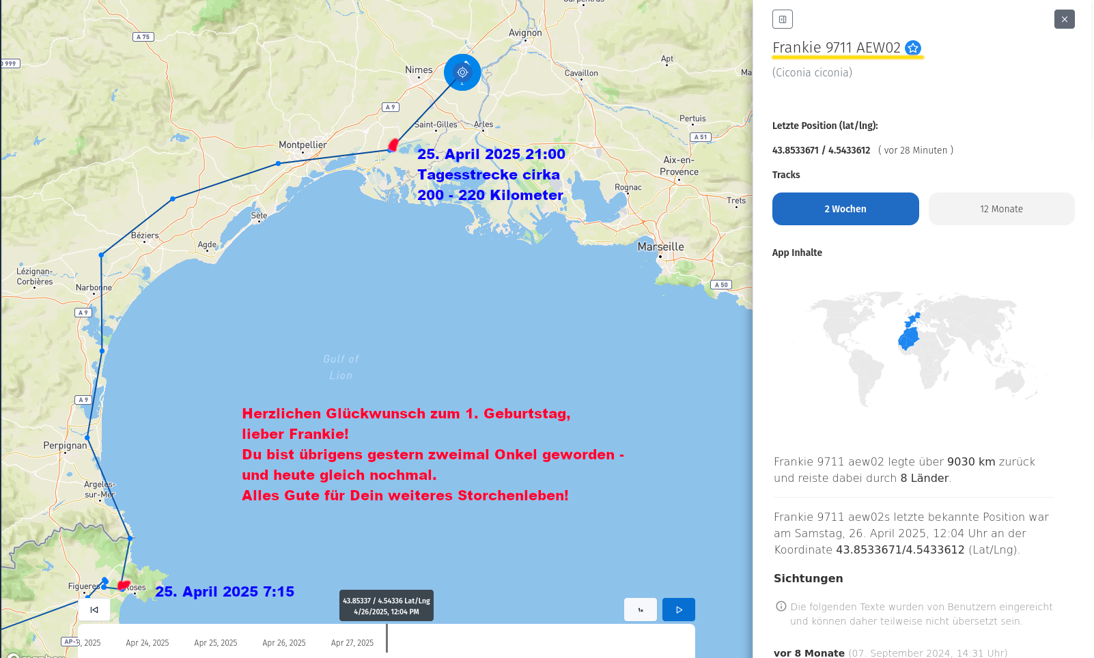Click the Marseille city label on map

[660, 247]
